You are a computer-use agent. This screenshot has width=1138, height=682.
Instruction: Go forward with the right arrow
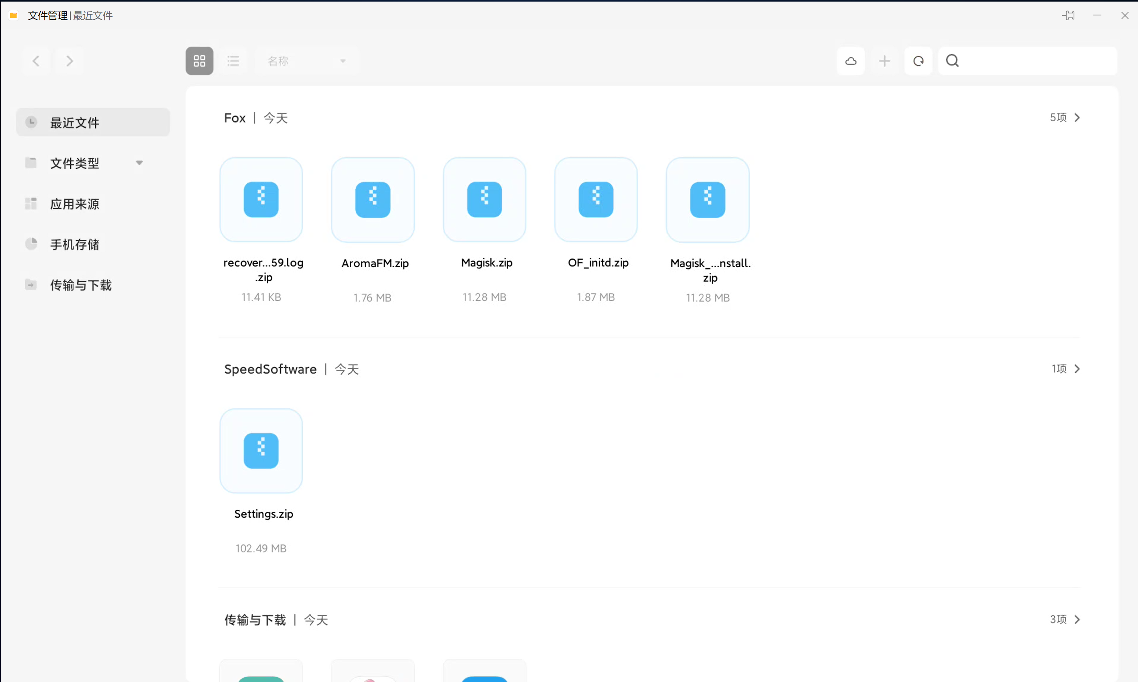(70, 61)
